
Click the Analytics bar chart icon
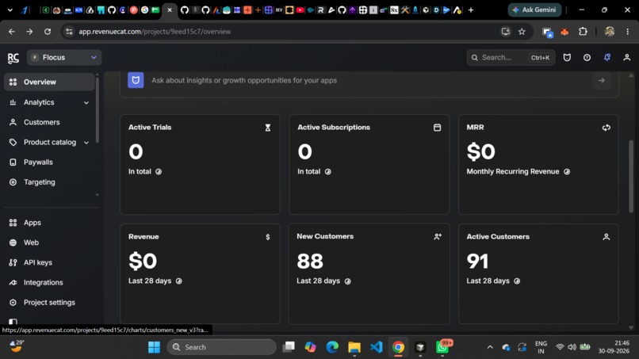click(13, 102)
